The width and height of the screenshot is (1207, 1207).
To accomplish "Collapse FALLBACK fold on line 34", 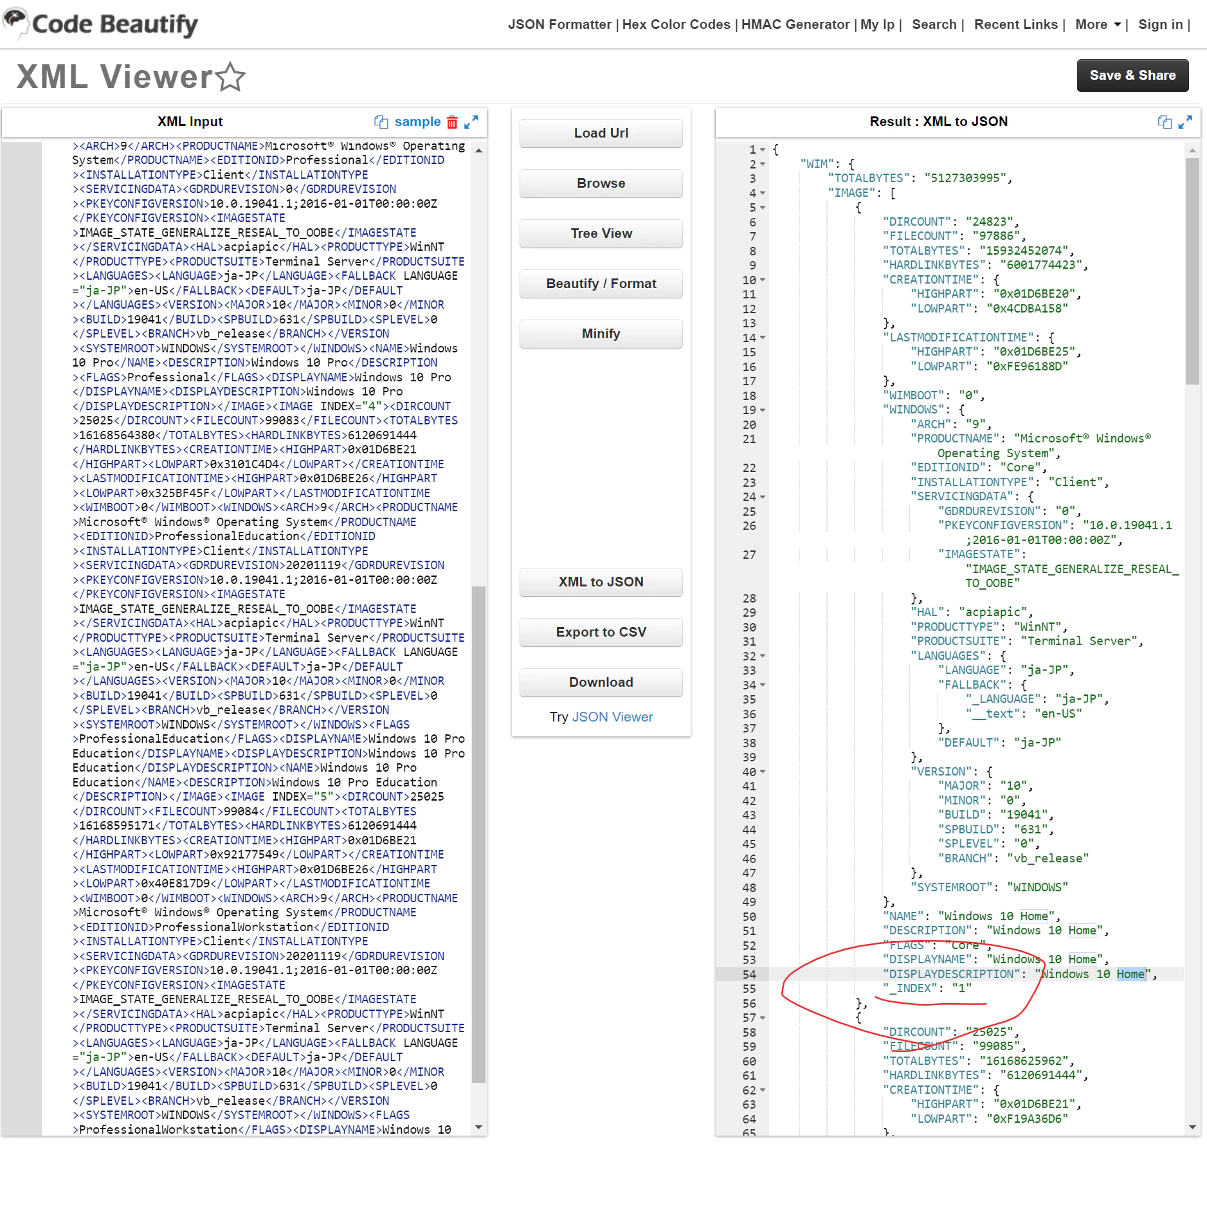I will click(x=763, y=685).
